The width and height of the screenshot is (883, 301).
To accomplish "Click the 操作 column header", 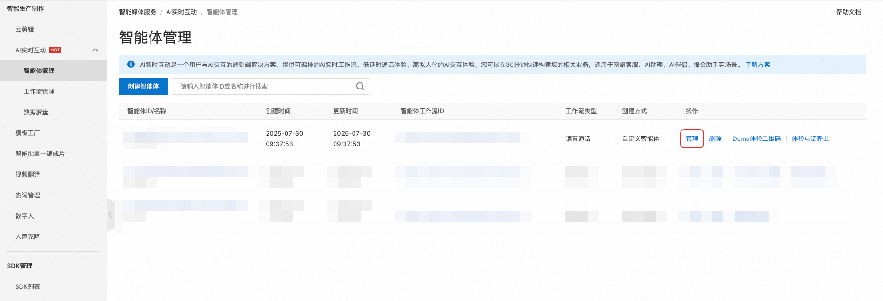I will click(691, 111).
